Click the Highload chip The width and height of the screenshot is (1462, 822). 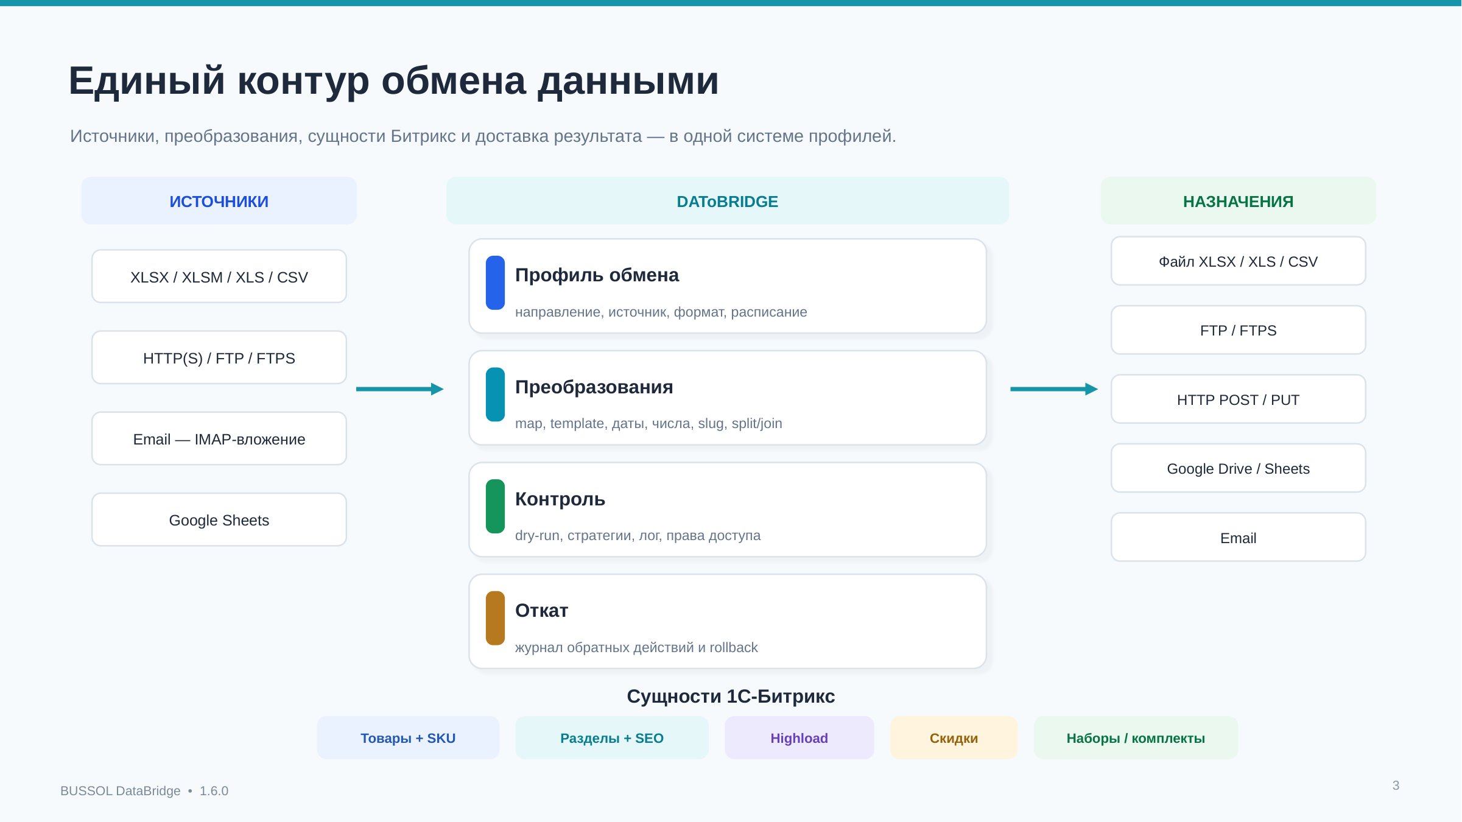(x=799, y=738)
